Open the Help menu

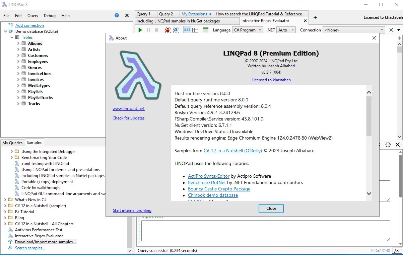[65, 16]
